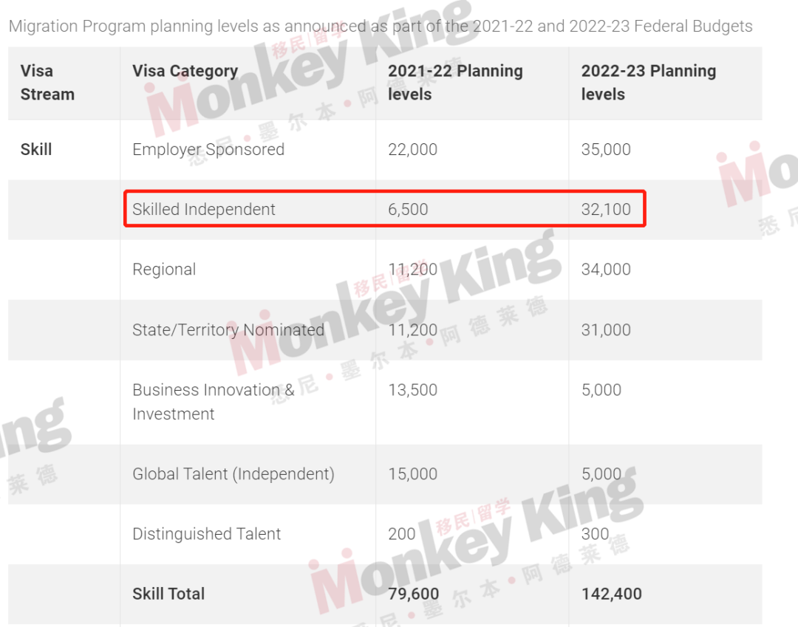Click the Migration Program planning levels caption
The width and height of the screenshot is (798, 627).
381,26
